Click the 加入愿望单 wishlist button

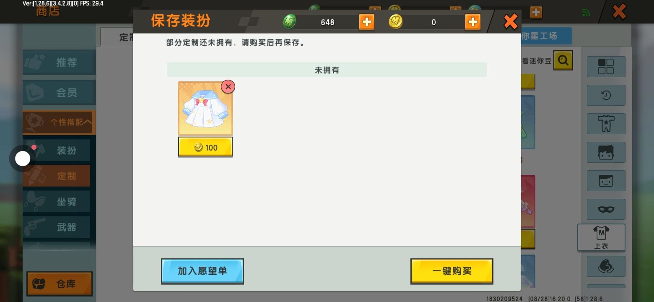(x=202, y=271)
